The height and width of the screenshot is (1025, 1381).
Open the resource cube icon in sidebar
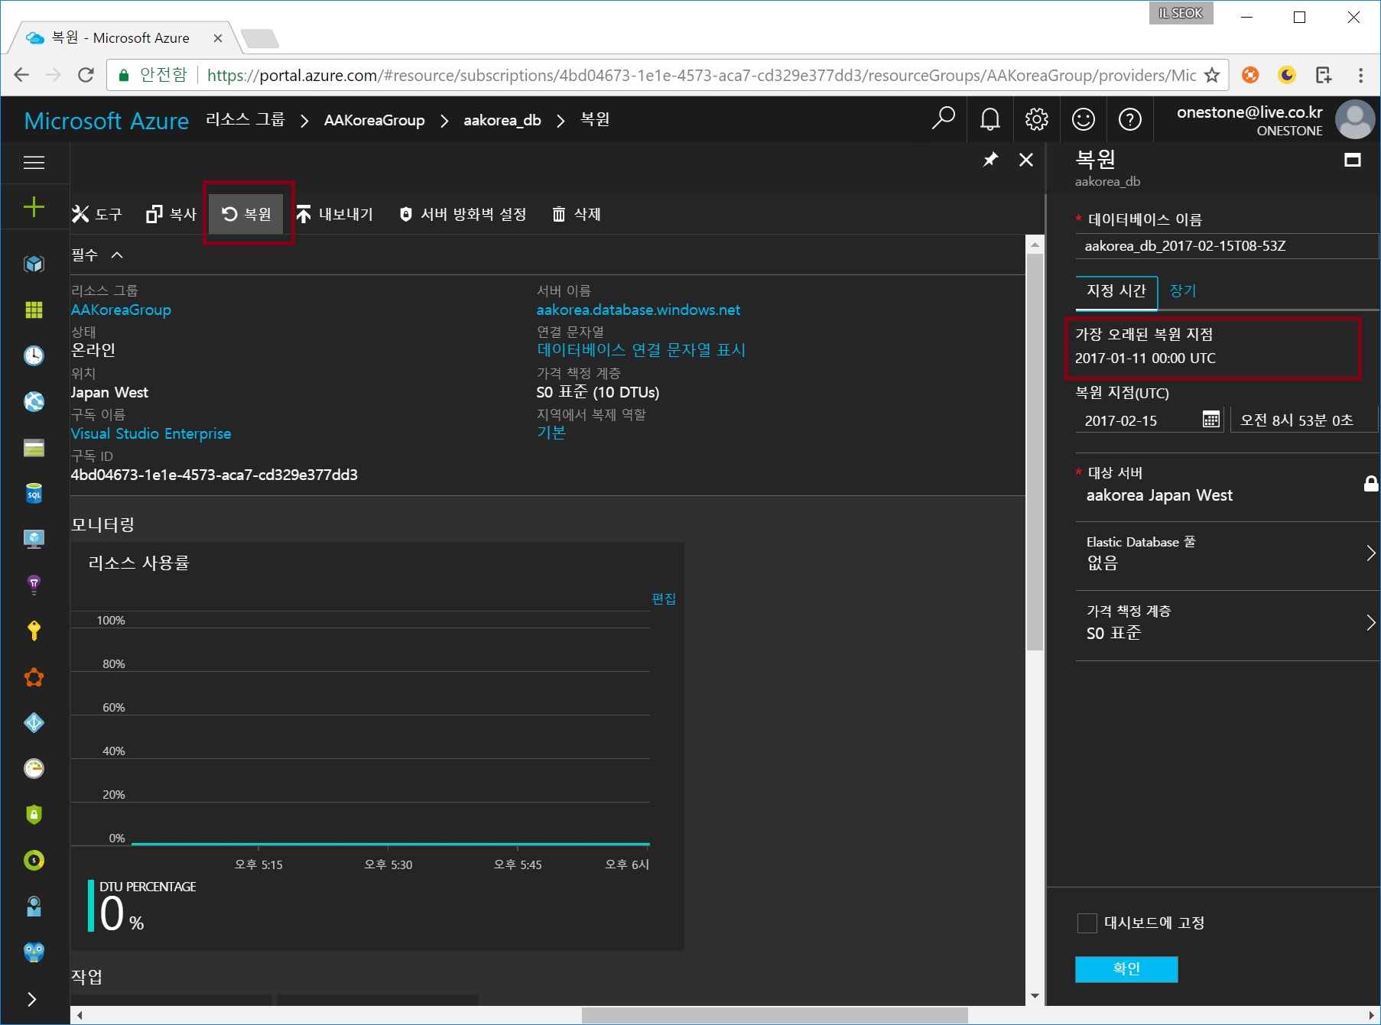[x=34, y=264]
